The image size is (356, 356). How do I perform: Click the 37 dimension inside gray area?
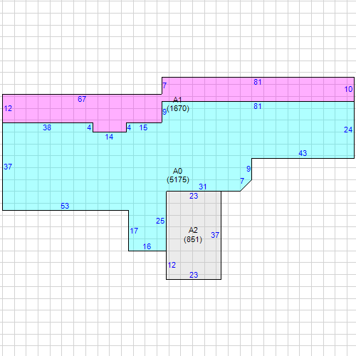coord(215,235)
